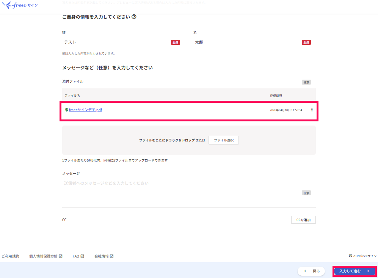Screen dimensions: 378x278
Task: Click the 1ファイルあたり5MB以内 upload limit note
Action: click(x=115, y=160)
